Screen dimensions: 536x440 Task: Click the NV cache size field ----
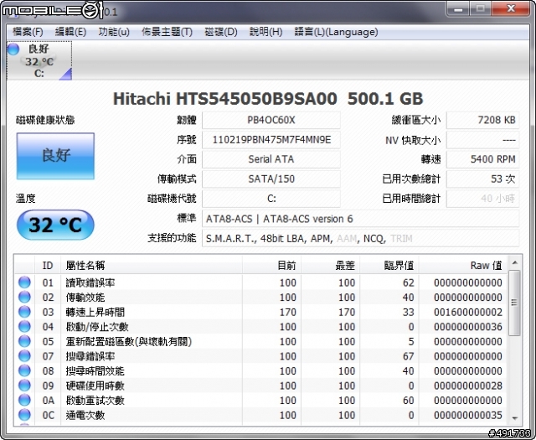click(x=482, y=140)
